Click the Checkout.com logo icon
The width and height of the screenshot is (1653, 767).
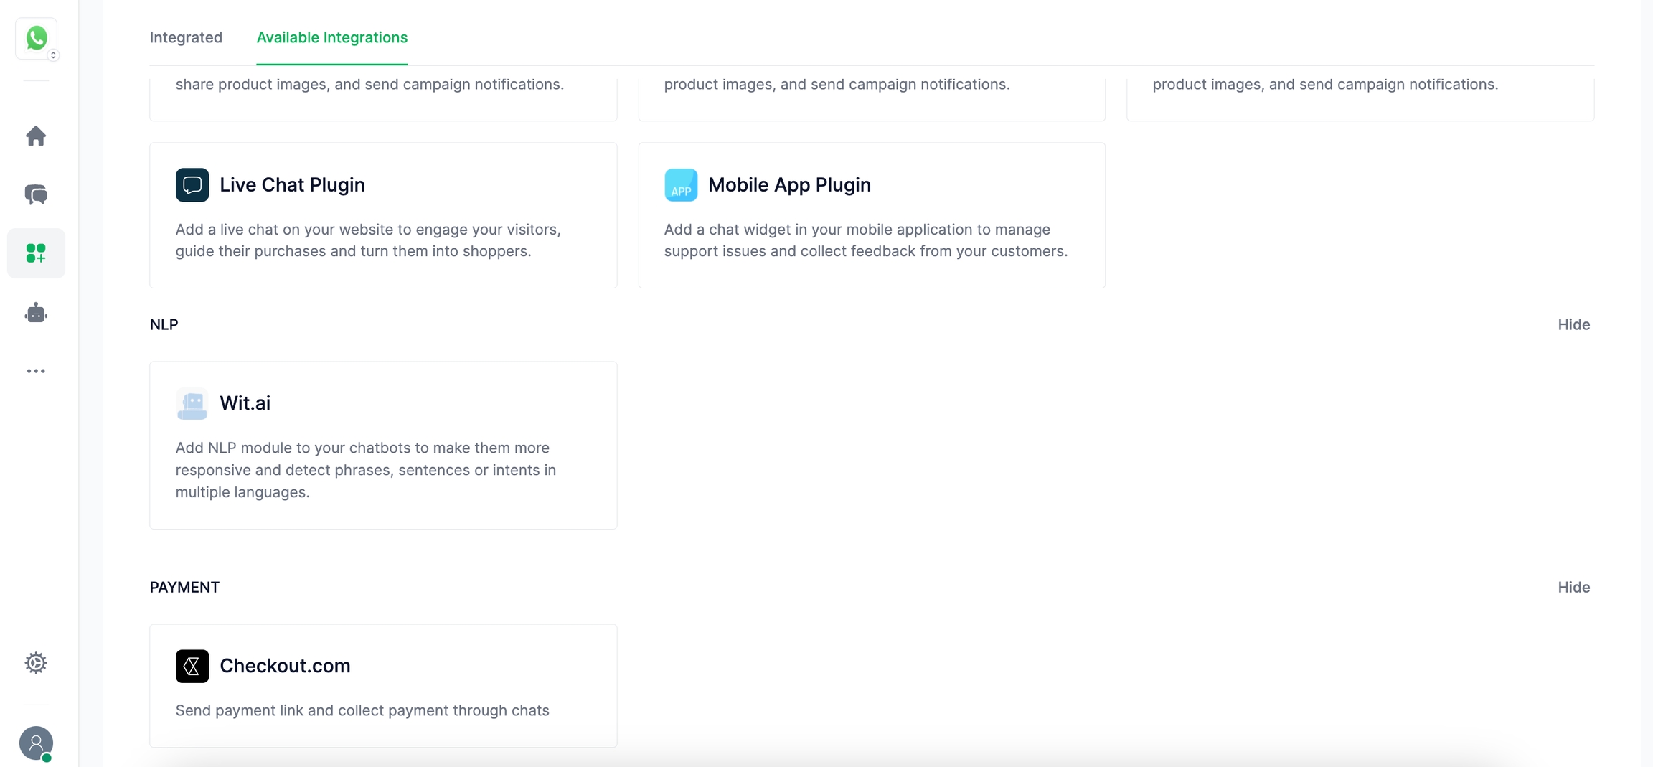click(x=192, y=666)
